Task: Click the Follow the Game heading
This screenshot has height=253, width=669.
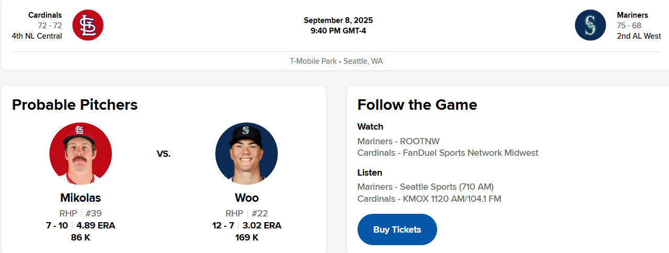Action: pyautogui.click(x=417, y=105)
